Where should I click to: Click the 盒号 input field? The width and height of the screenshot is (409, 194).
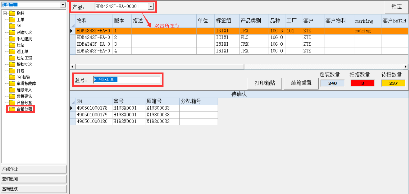(x=126, y=80)
